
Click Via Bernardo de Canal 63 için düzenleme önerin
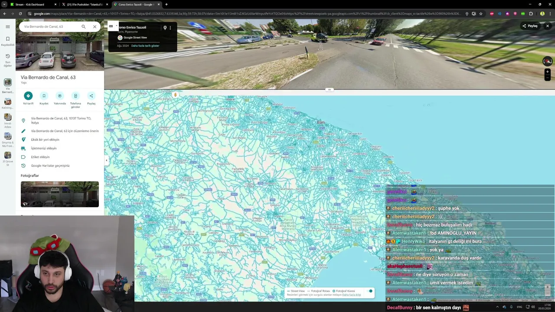[x=60, y=131]
